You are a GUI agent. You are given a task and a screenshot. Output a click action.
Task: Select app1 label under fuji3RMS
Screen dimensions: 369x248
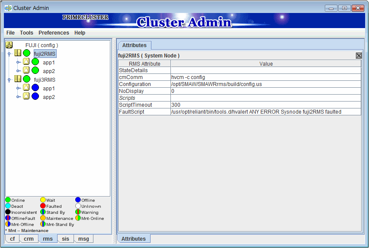(49, 89)
